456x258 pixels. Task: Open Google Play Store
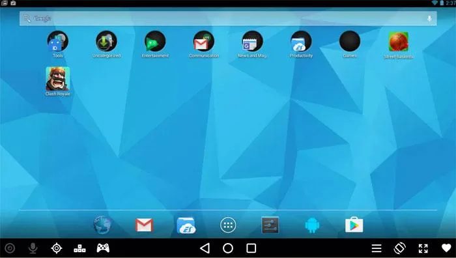(354, 225)
